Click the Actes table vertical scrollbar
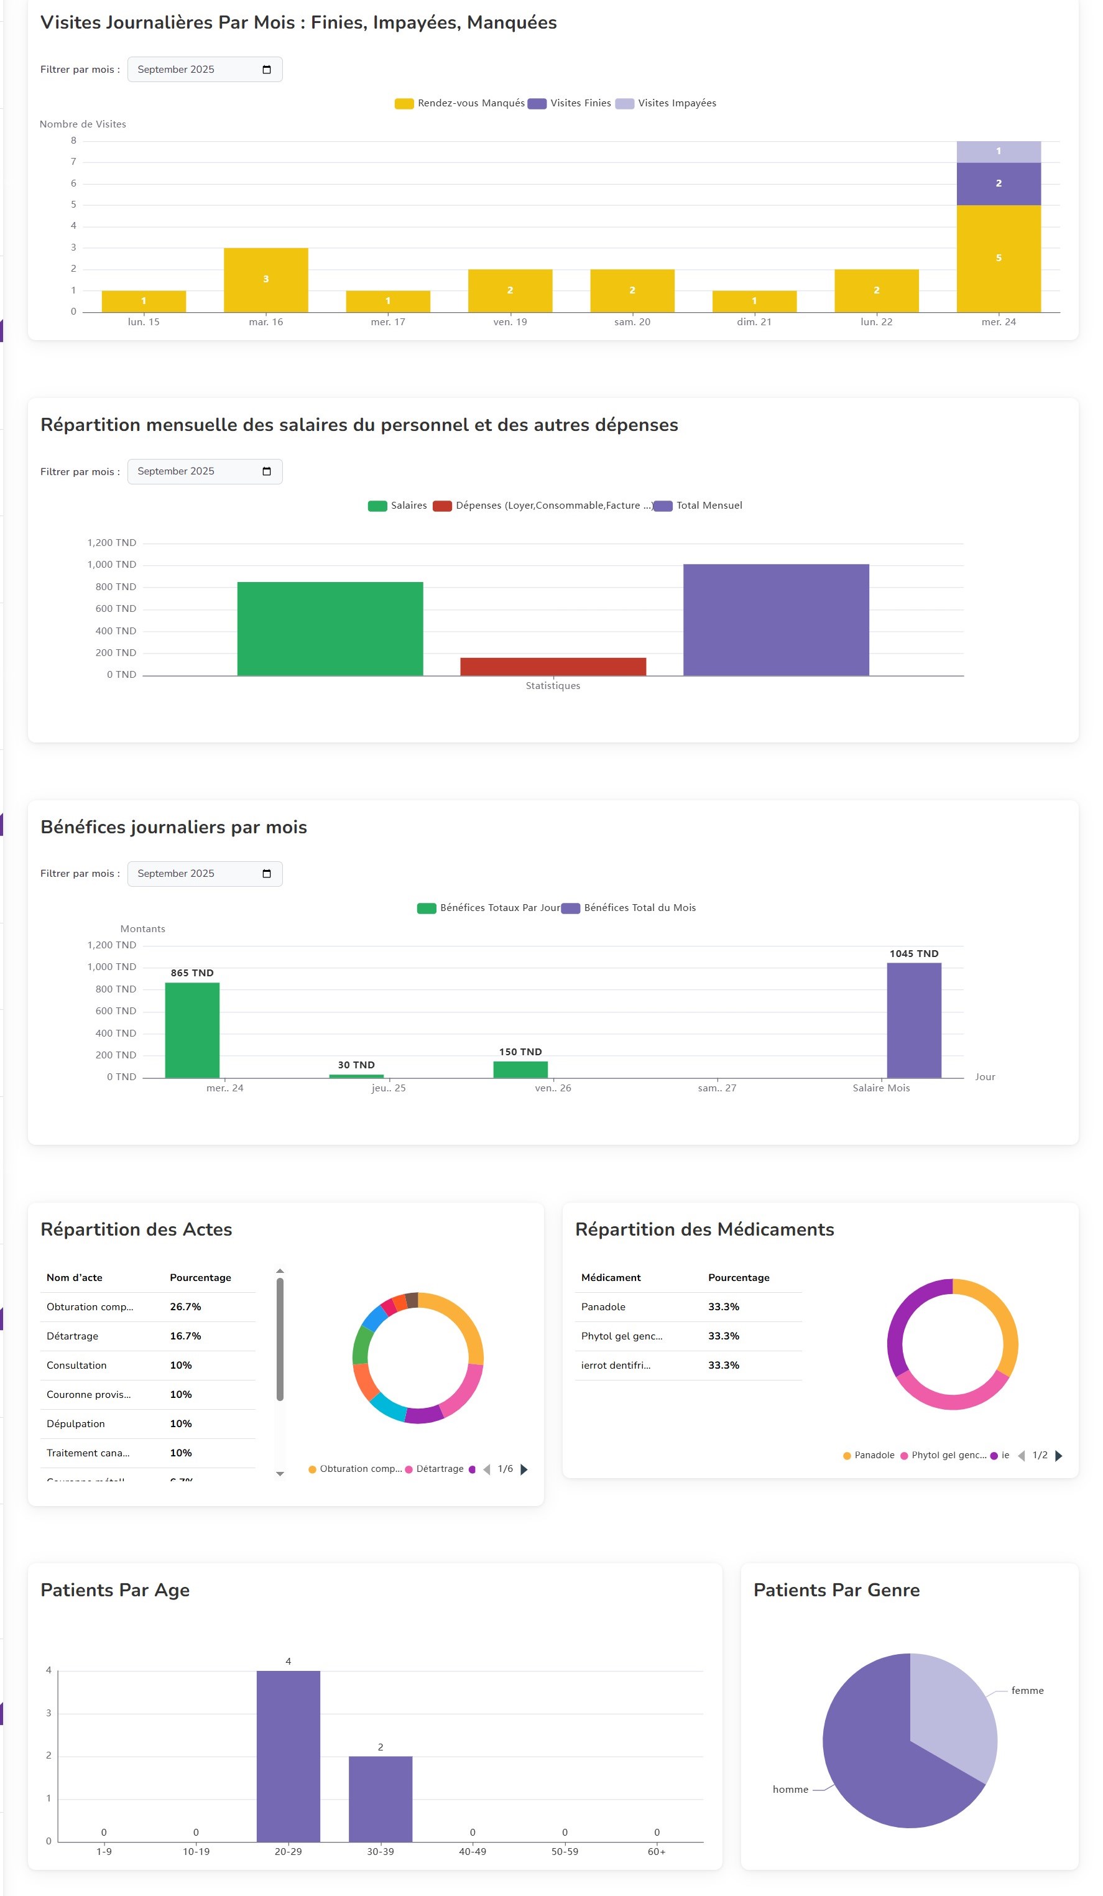 click(280, 1339)
